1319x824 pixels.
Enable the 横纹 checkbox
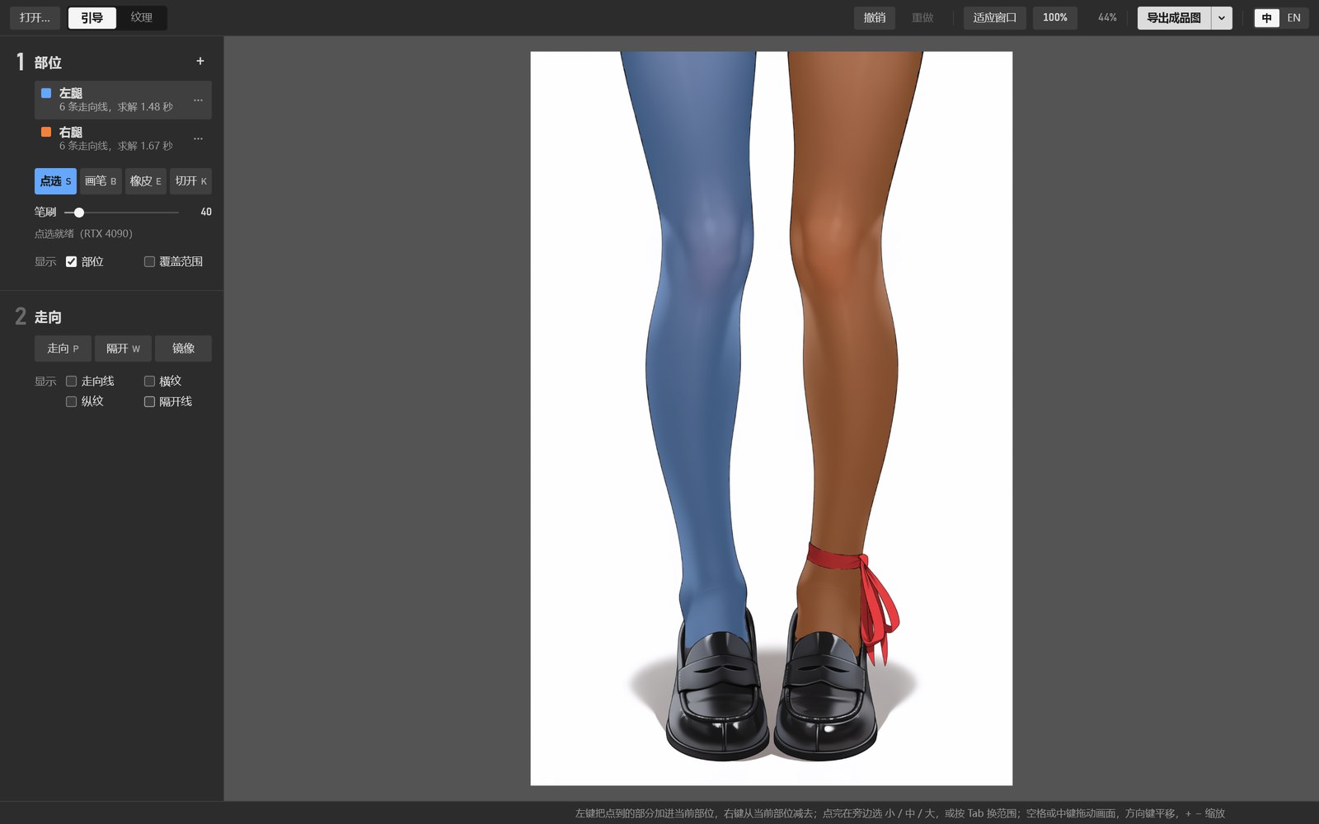149,381
